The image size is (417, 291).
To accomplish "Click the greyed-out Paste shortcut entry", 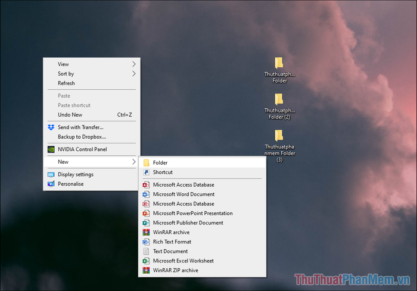I will point(92,105).
